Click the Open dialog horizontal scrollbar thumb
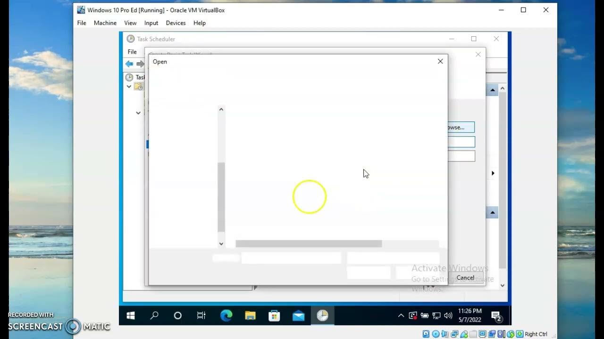The width and height of the screenshot is (604, 339). tap(309, 244)
